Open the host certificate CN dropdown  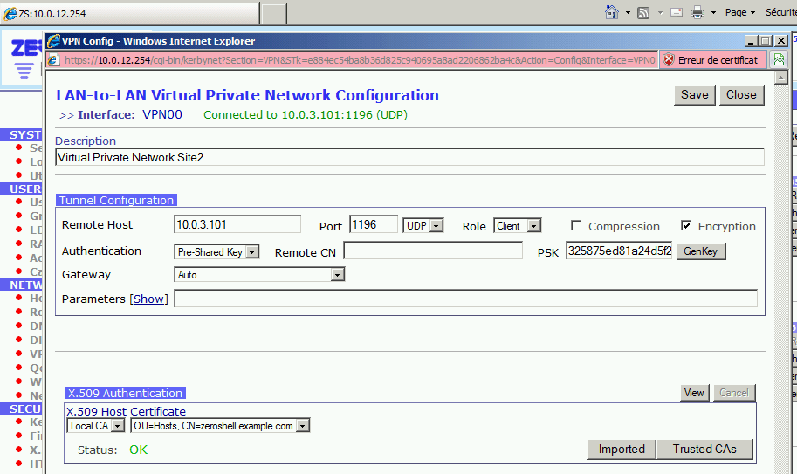(220, 426)
